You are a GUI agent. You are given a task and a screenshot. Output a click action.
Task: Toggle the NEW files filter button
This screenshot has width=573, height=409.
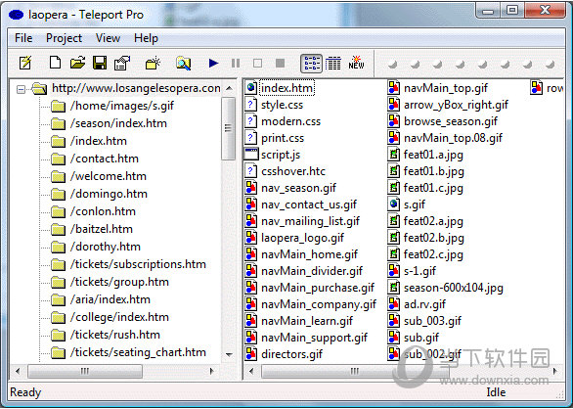point(356,63)
